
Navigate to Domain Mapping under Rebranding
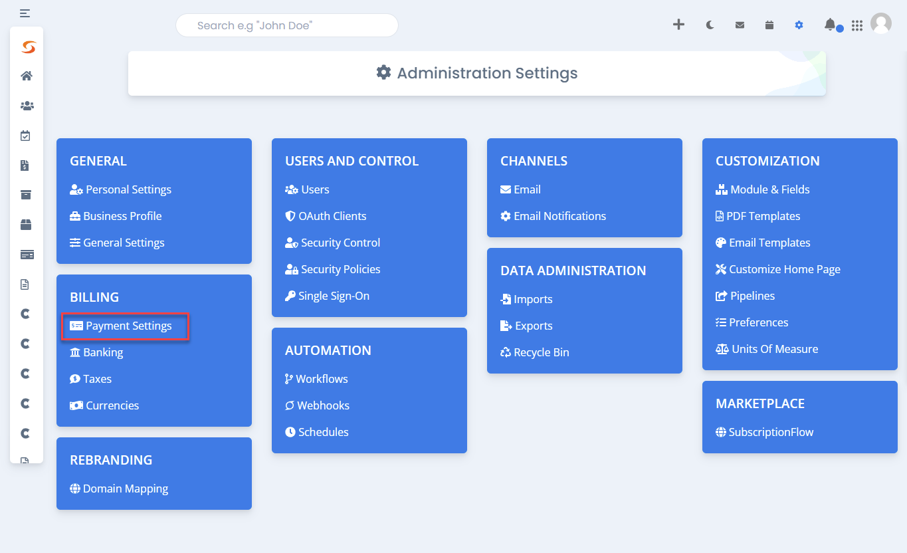(x=124, y=488)
